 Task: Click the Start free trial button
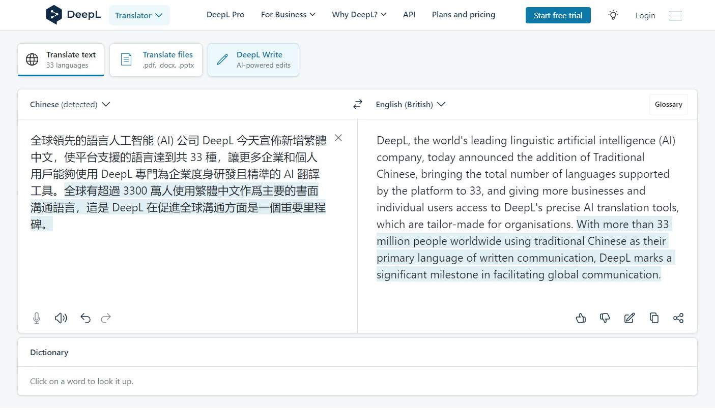coord(558,15)
